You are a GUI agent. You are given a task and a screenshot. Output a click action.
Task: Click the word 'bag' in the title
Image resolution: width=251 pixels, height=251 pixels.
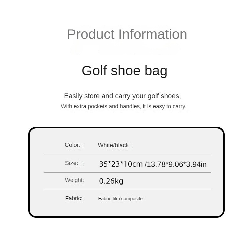click(156, 71)
